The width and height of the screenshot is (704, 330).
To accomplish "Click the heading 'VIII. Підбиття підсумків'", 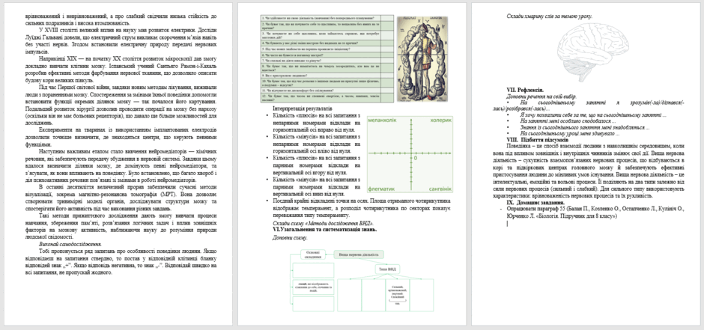I will click(x=537, y=140).
